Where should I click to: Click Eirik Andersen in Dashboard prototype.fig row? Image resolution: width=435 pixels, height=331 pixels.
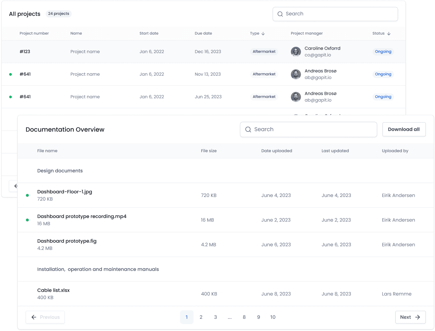[398, 245]
